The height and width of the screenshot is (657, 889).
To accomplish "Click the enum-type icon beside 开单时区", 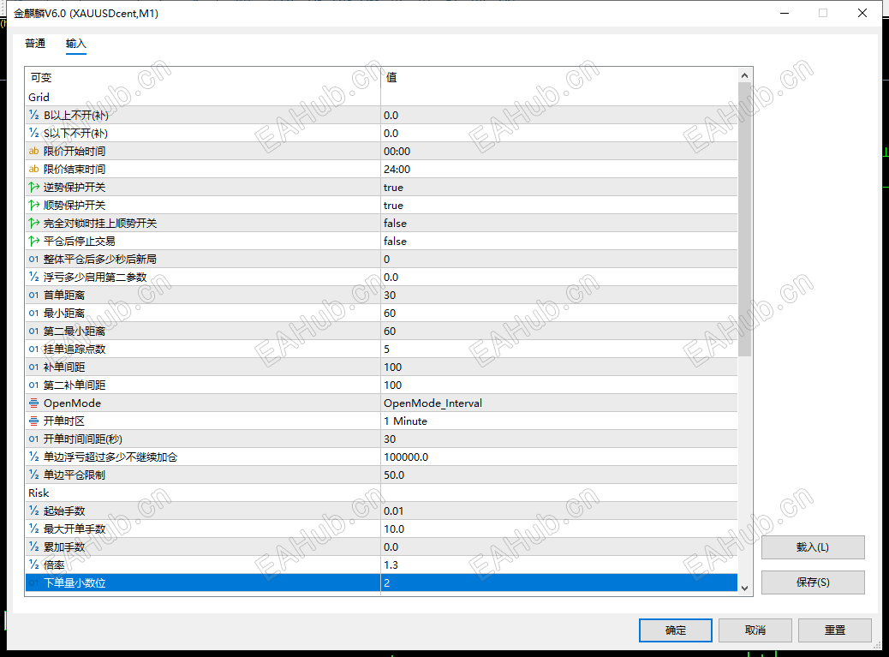I will coord(34,421).
